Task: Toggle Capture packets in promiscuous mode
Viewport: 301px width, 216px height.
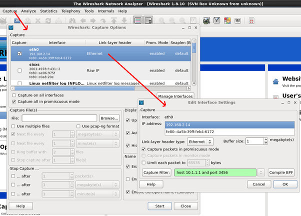Action: pyautogui.click(x=143, y=149)
